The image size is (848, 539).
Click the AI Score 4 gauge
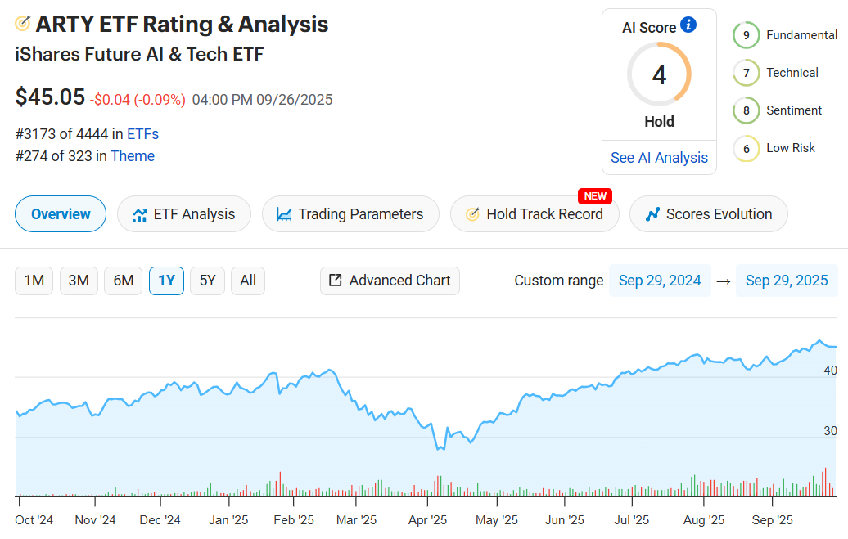[x=659, y=75]
